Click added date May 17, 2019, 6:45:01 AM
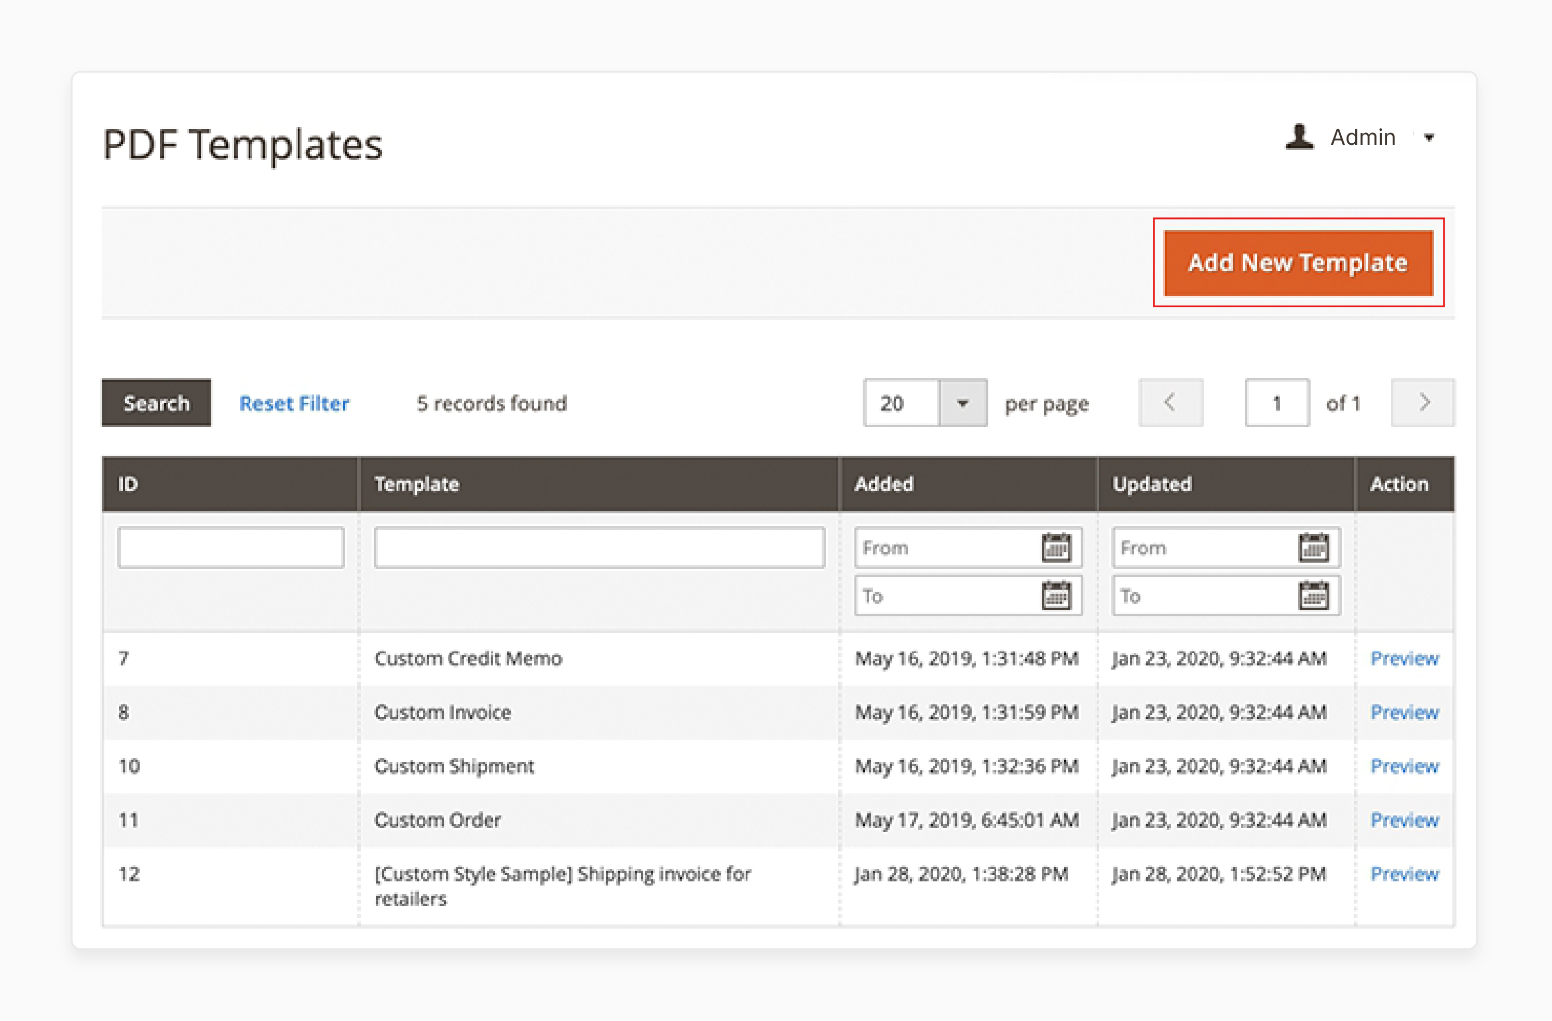This screenshot has width=1552, height=1021. [966, 820]
